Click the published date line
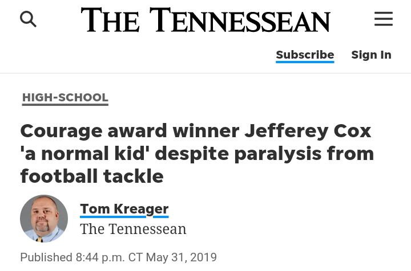This screenshot has width=411, height=271. [118, 257]
